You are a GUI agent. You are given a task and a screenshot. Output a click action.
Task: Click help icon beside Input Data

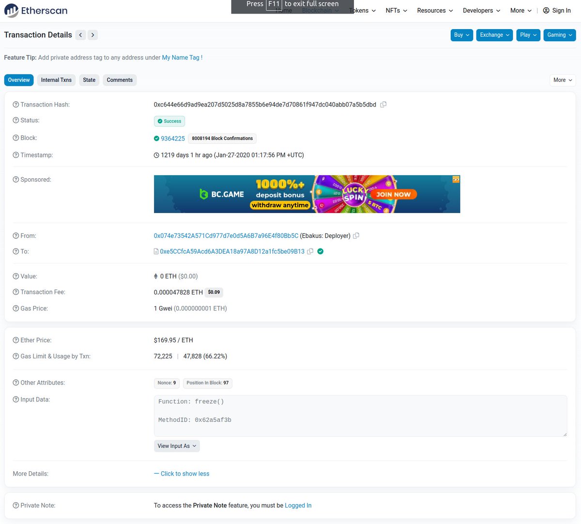tap(16, 400)
